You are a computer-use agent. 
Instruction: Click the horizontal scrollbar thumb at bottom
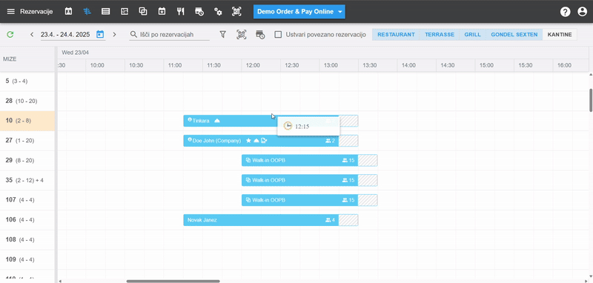(x=173, y=281)
